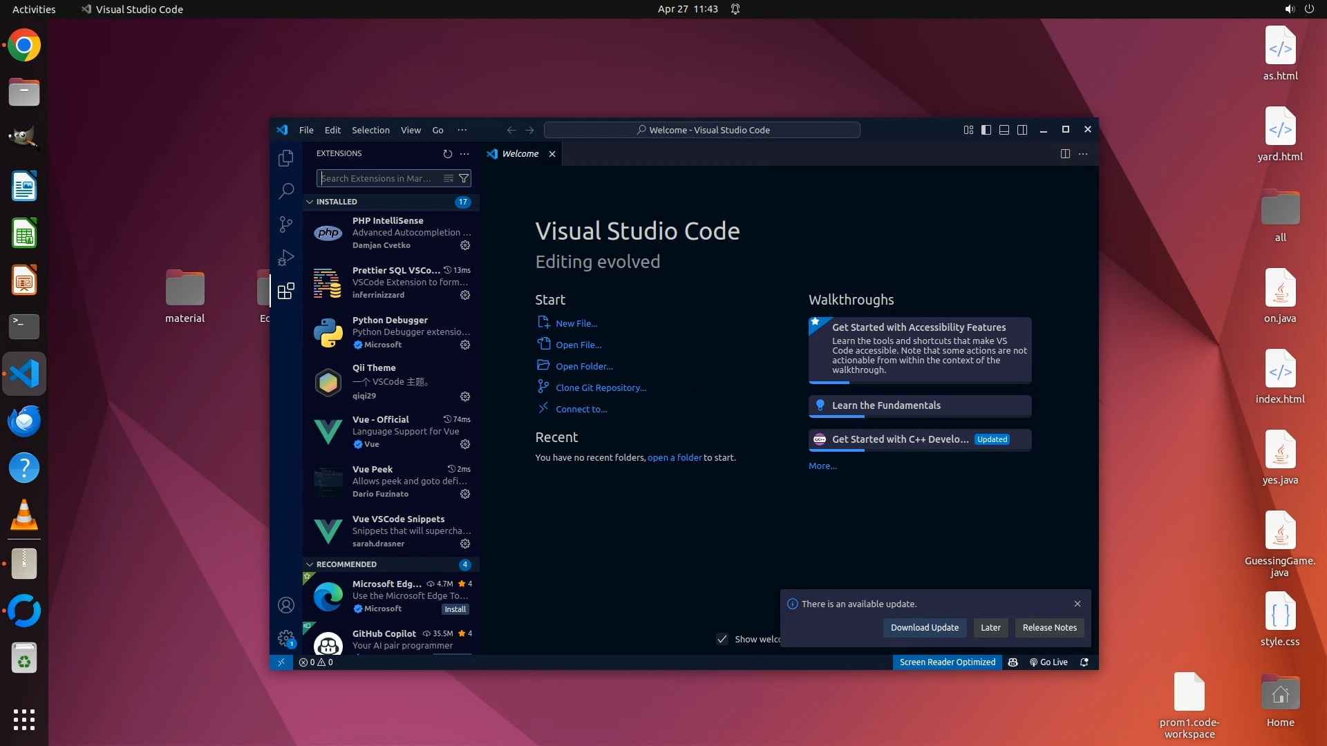The image size is (1327, 746).
Task: Open Accounts icon in activity bar
Action: coord(285,605)
